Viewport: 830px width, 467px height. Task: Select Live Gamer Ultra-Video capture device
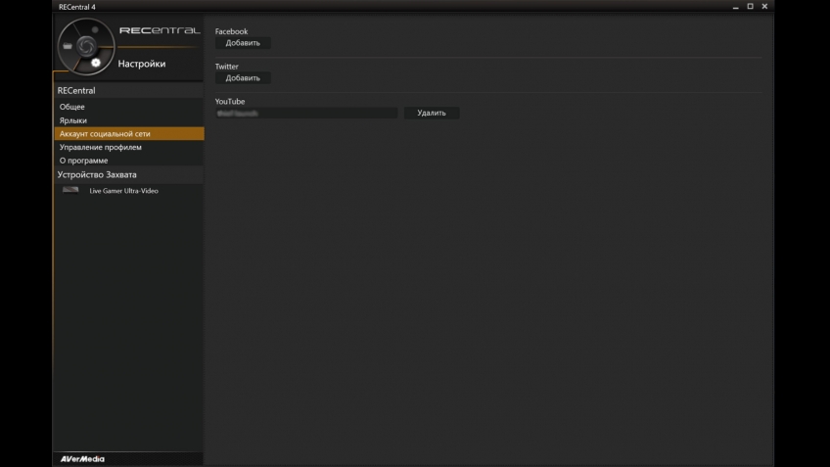coord(124,191)
